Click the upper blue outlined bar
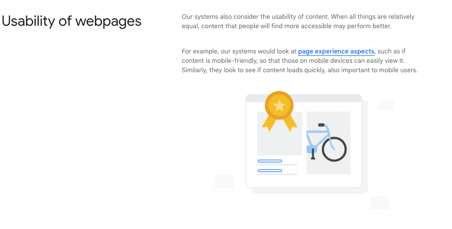 click(x=270, y=161)
